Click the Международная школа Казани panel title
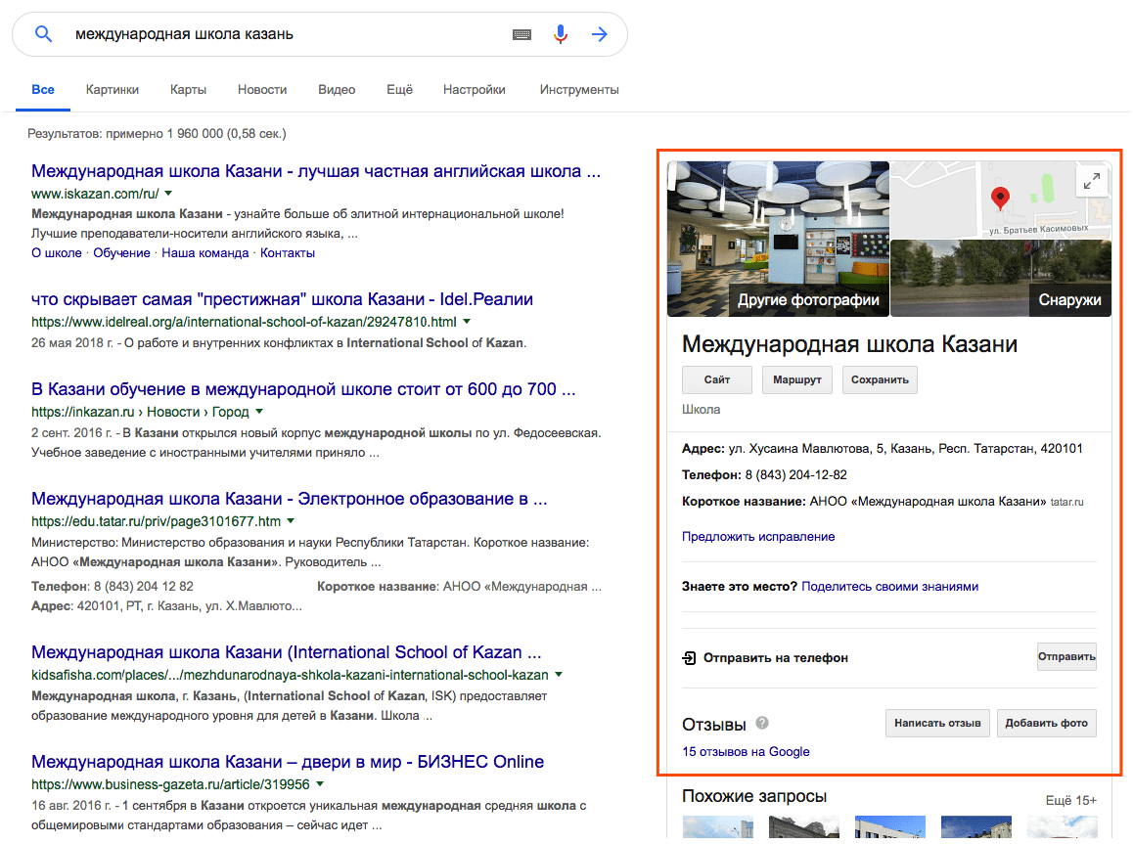1133x844 pixels. click(x=849, y=344)
